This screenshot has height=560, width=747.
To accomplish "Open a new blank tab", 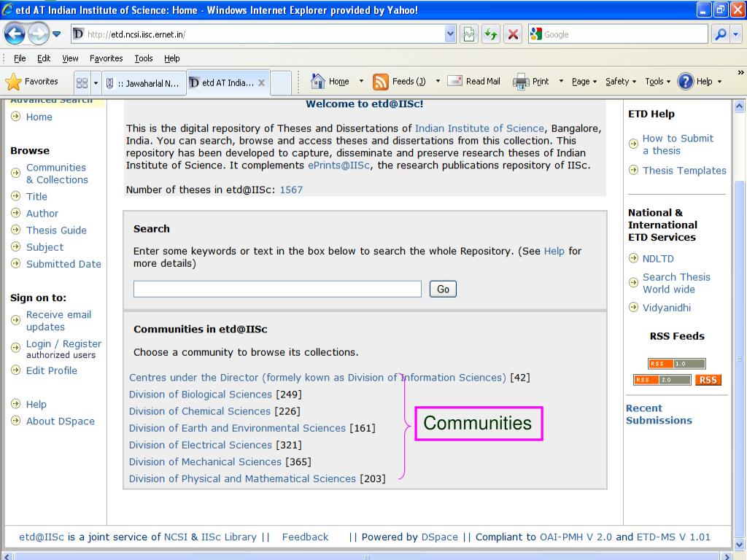I will click(x=281, y=83).
